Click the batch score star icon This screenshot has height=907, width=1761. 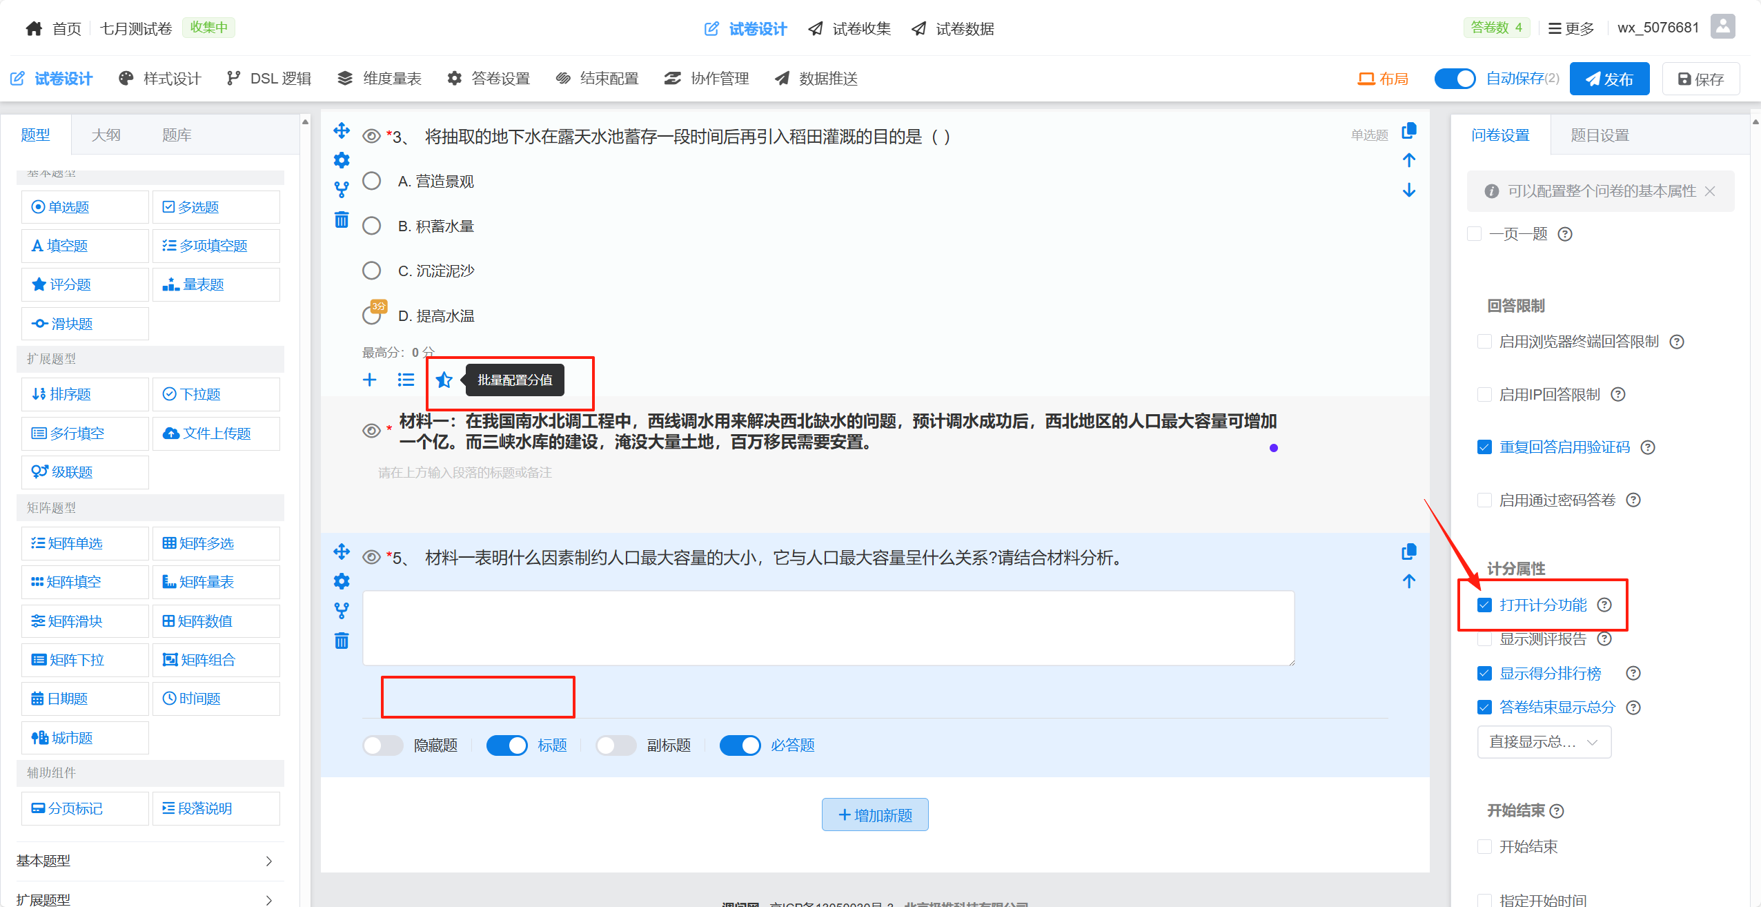444,380
